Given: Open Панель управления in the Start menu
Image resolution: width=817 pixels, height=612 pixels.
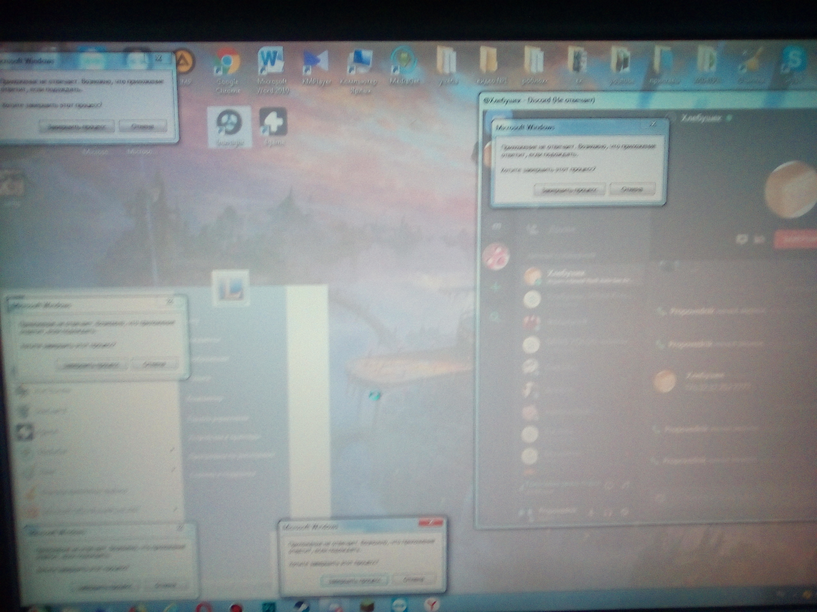Looking at the screenshot, I should point(219,419).
